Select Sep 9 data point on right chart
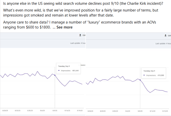 coord(140,79)
